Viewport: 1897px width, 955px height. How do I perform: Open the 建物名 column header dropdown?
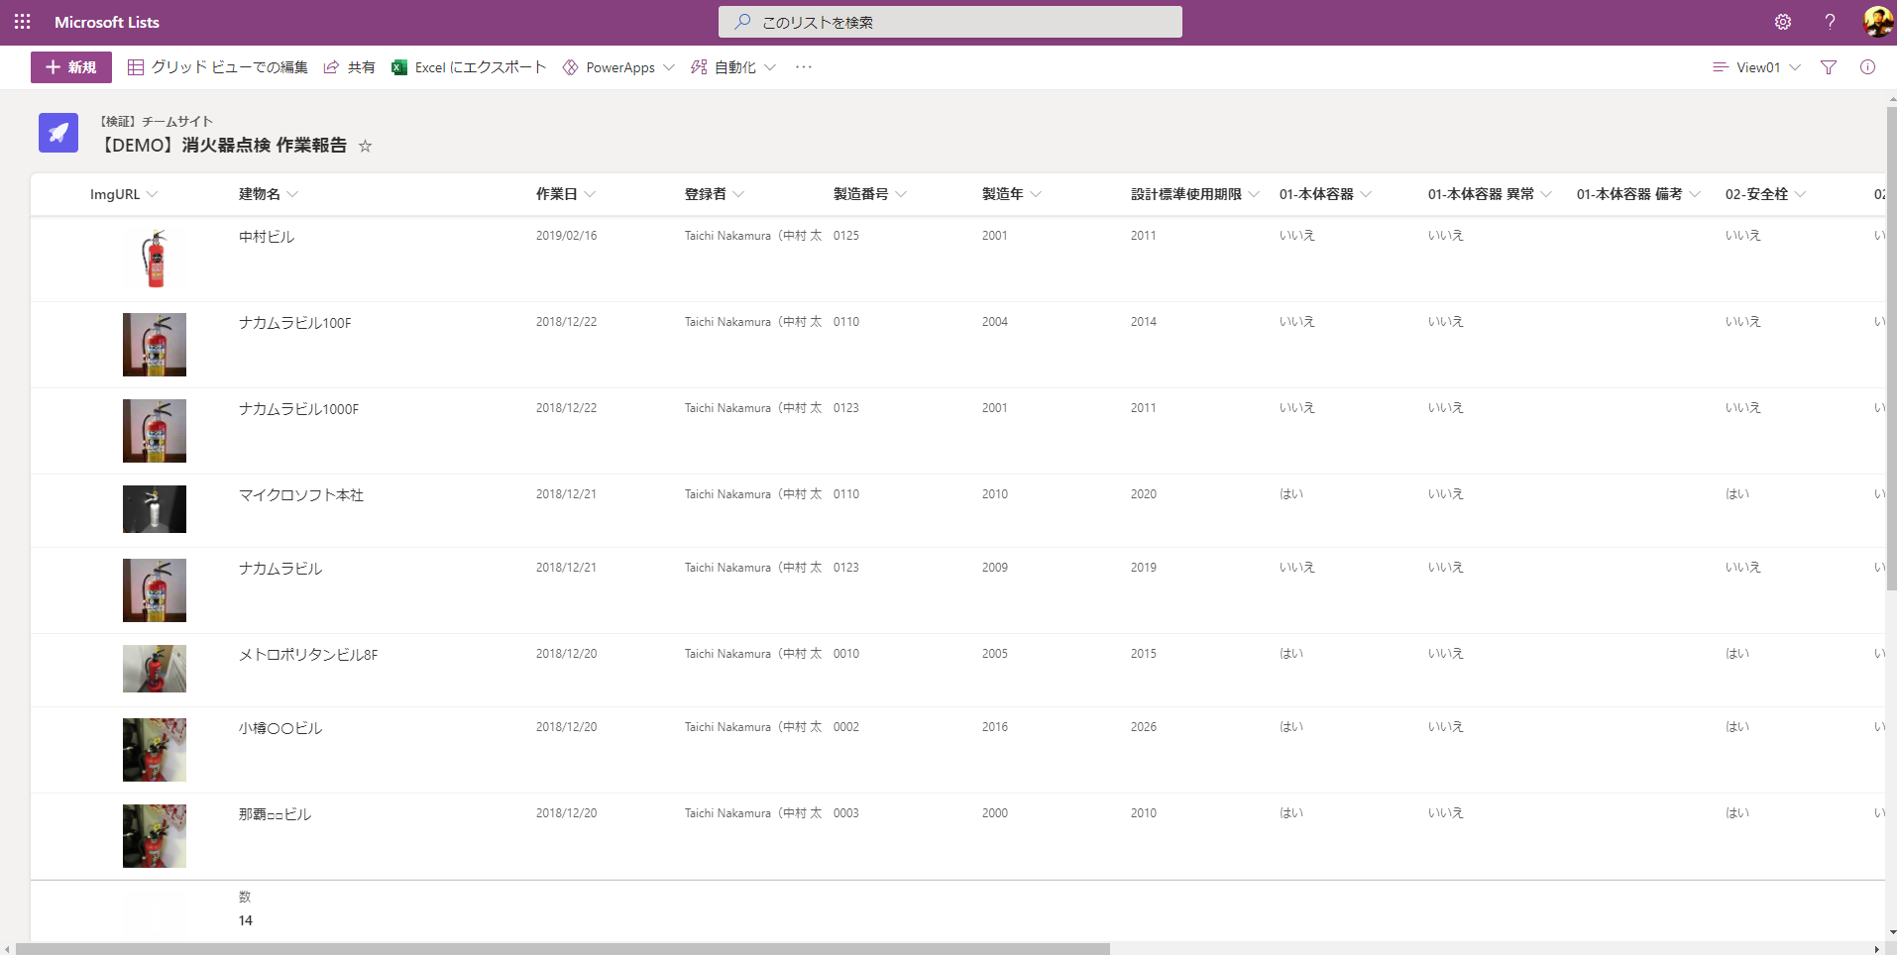coord(295,194)
